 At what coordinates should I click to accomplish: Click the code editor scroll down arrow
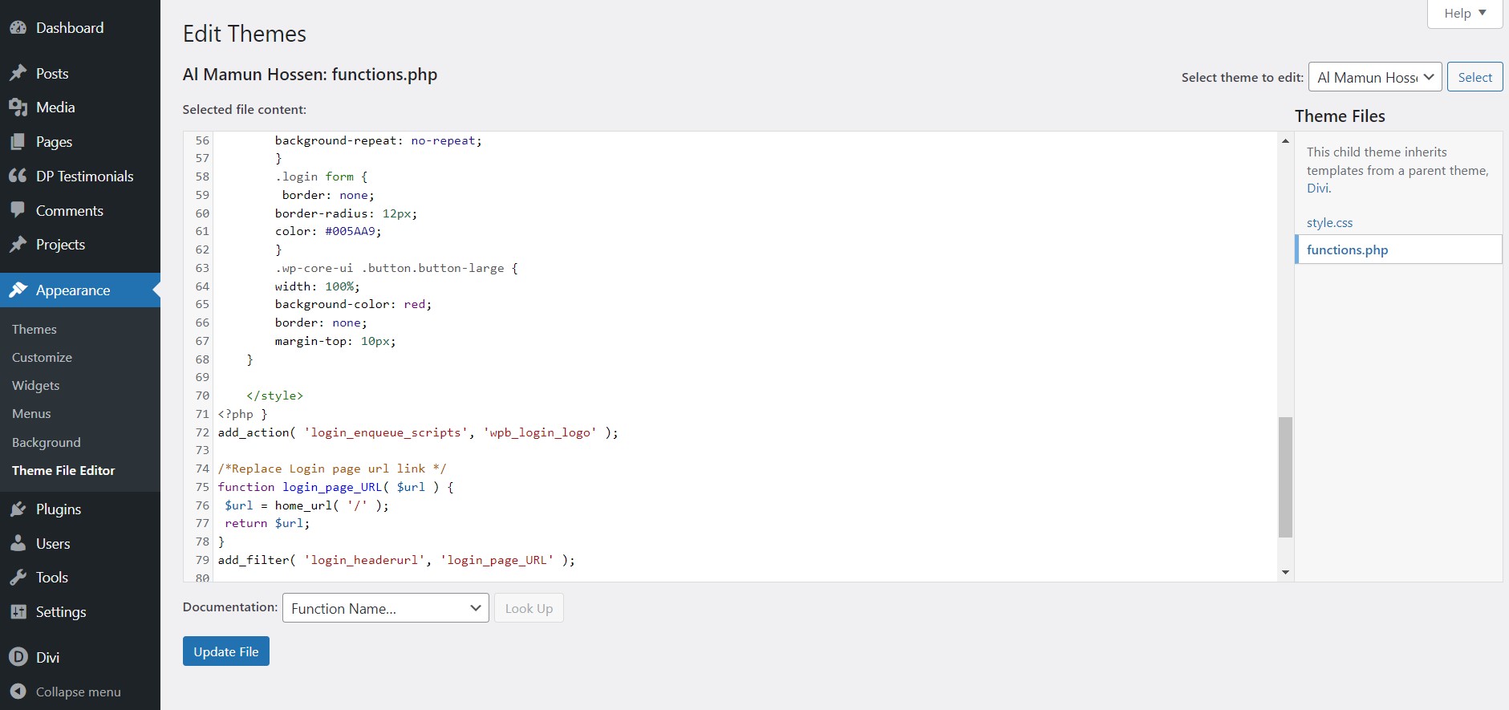pyautogui.click(x=1285, y=572)
